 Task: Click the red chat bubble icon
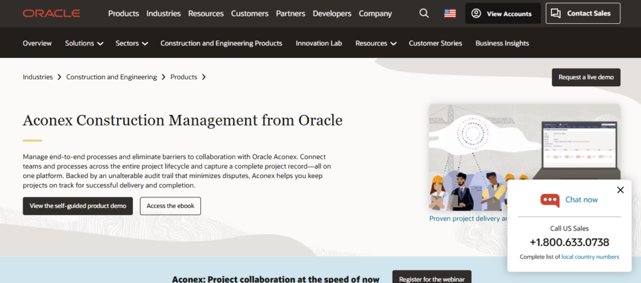click(x=550, y=200)
